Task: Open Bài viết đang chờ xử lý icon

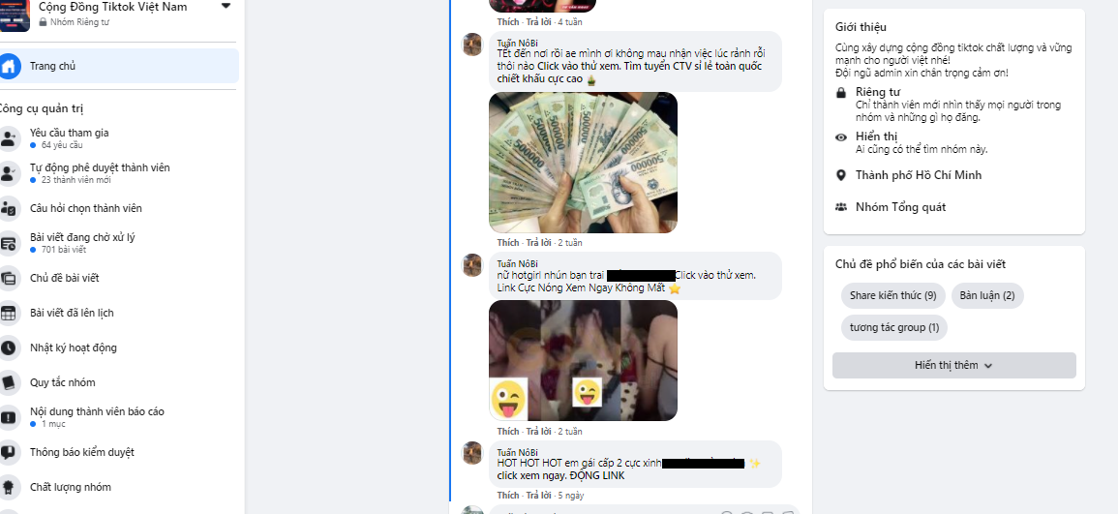Action: [9, 243]
